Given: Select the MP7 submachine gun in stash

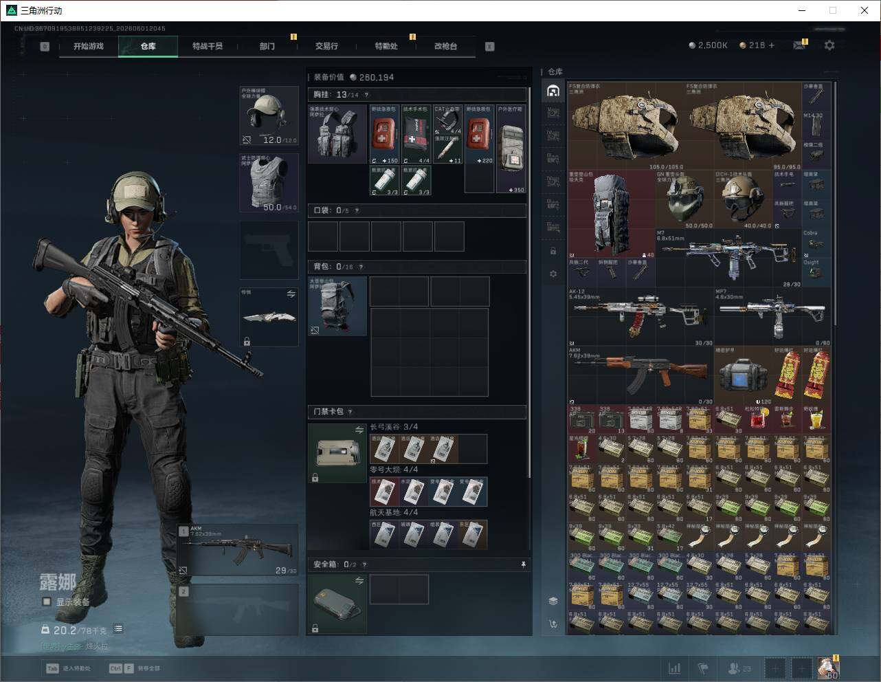Looking at the screenshot, I should point(772,317).
